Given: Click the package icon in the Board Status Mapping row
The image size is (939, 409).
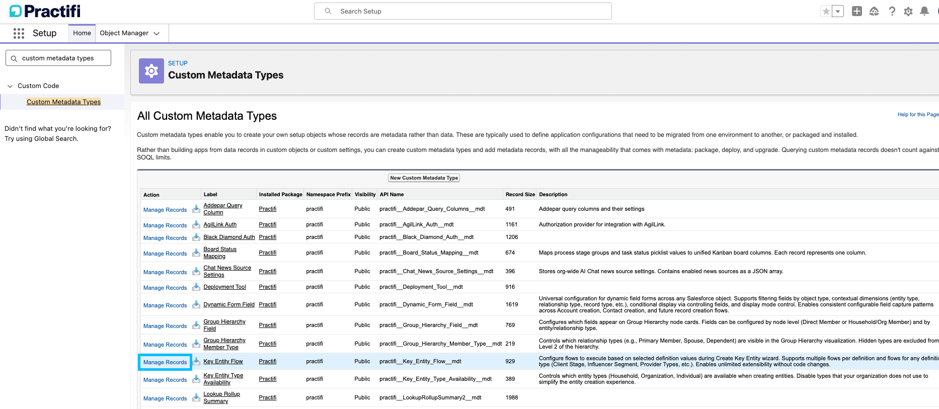Looking at the screenshot, I should (x=196, y=253).
